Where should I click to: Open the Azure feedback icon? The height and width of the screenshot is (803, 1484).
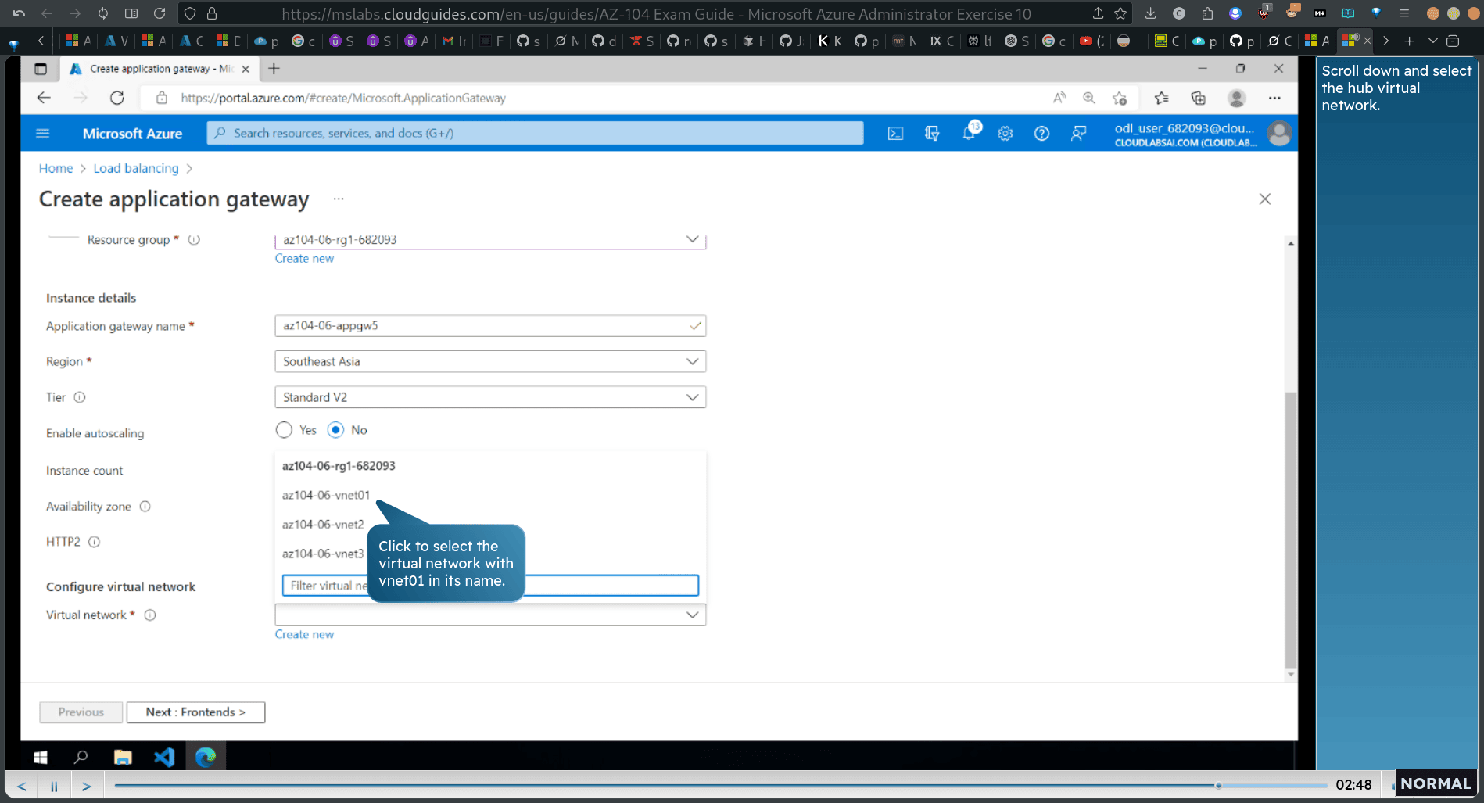tap(1078, 134)
